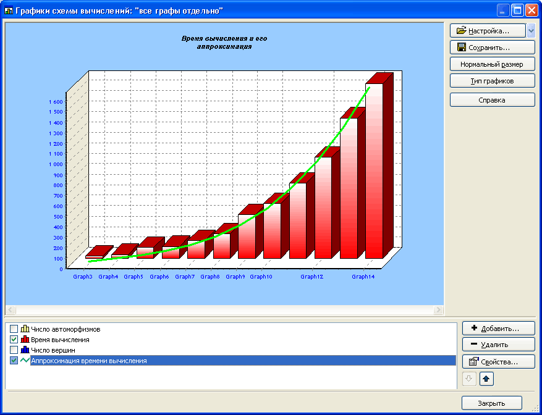Close the window with the red X
This screenshot has height=415, width=542.
pyautogui.click(x=531, y=10)
